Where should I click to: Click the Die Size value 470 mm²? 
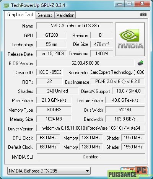[x=102, y=44]
